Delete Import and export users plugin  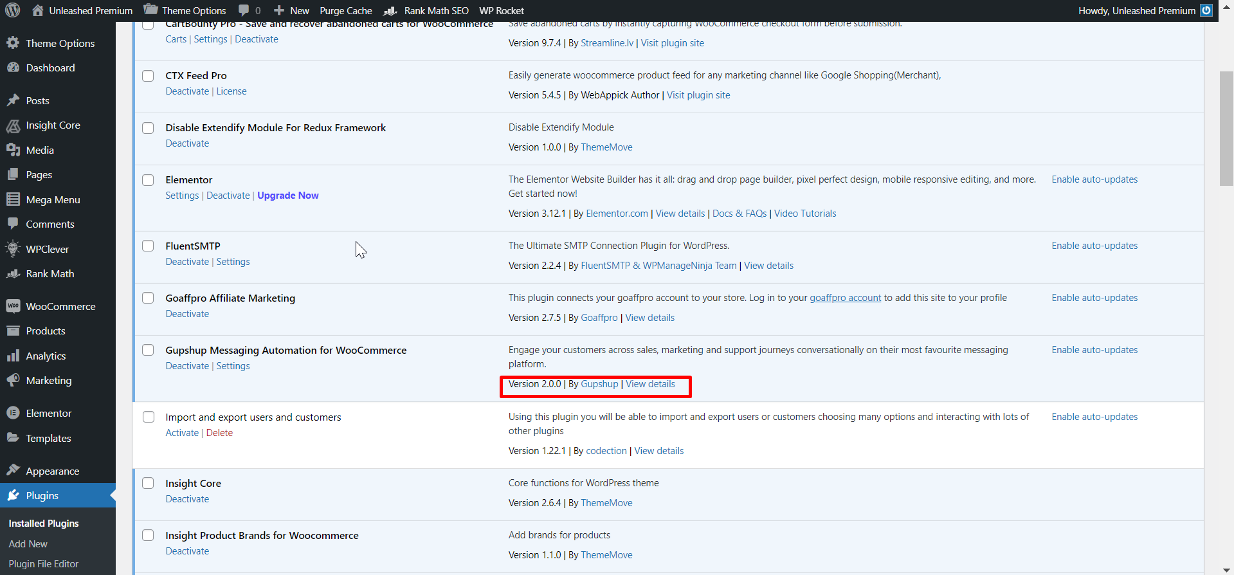coord(219,433)
